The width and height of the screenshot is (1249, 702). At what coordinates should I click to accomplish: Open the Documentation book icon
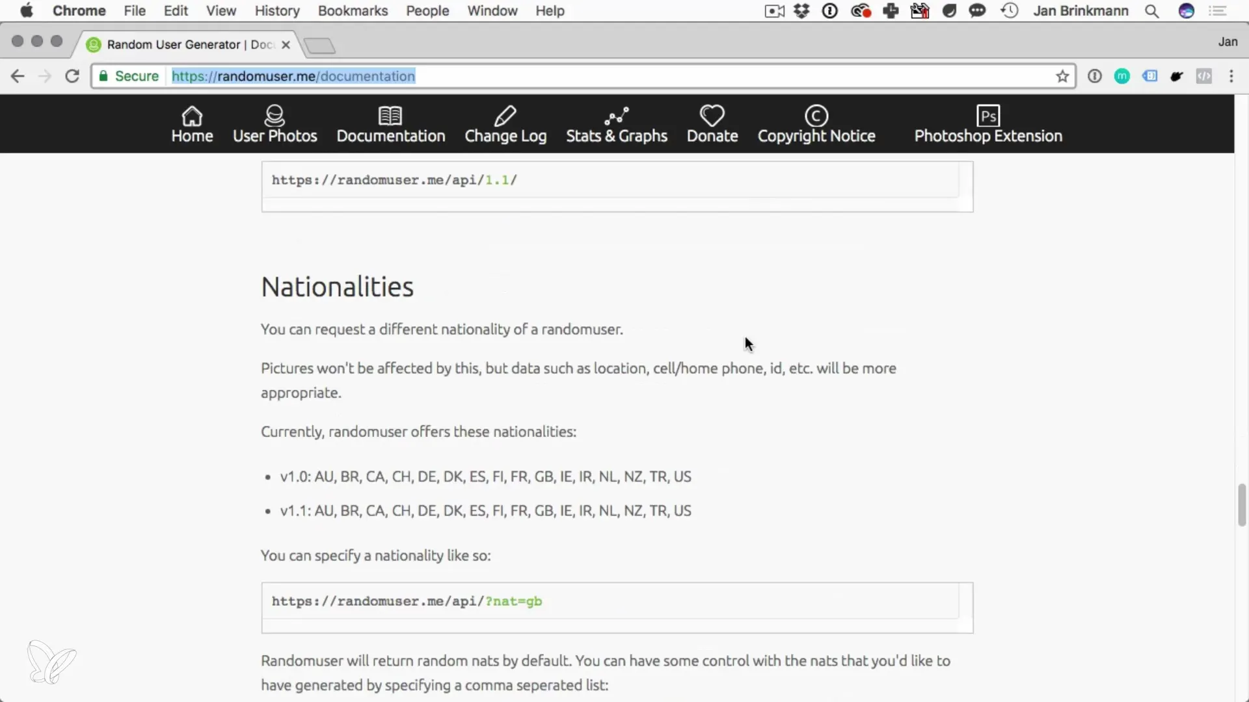point(390,116)
